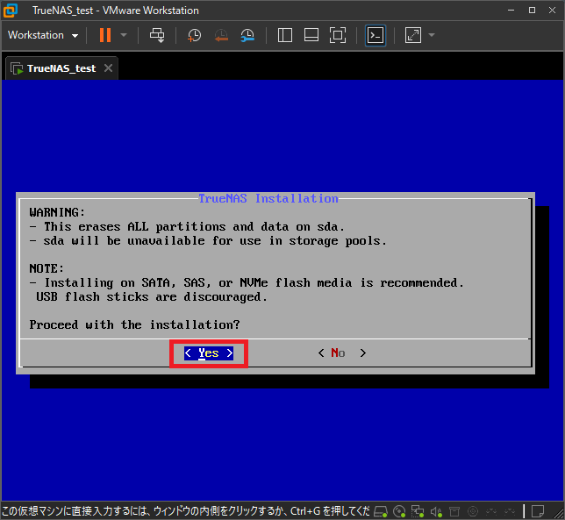Click Revert to snapshot icon
Screen dimensions: 565x520
point(221,35)
